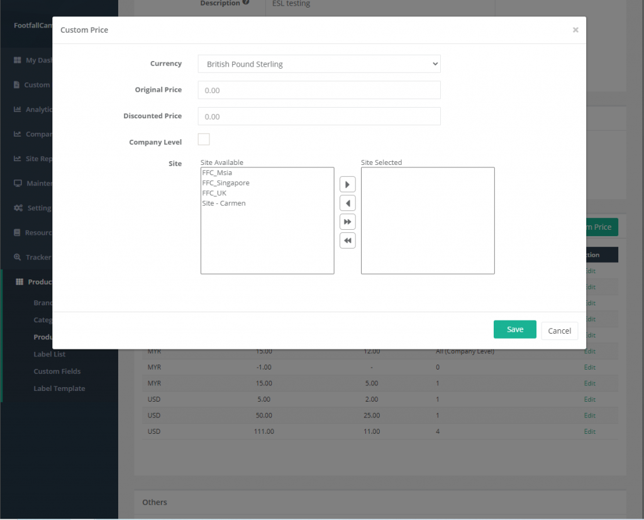Screen dimensions: 644x520
Task: Click the move-right single arrow button
Action: click(347, 184)
